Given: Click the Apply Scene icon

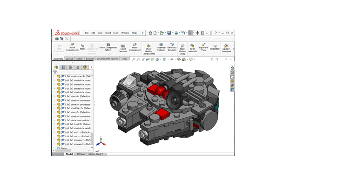Looking at the screenshot, I should (184, 60).
